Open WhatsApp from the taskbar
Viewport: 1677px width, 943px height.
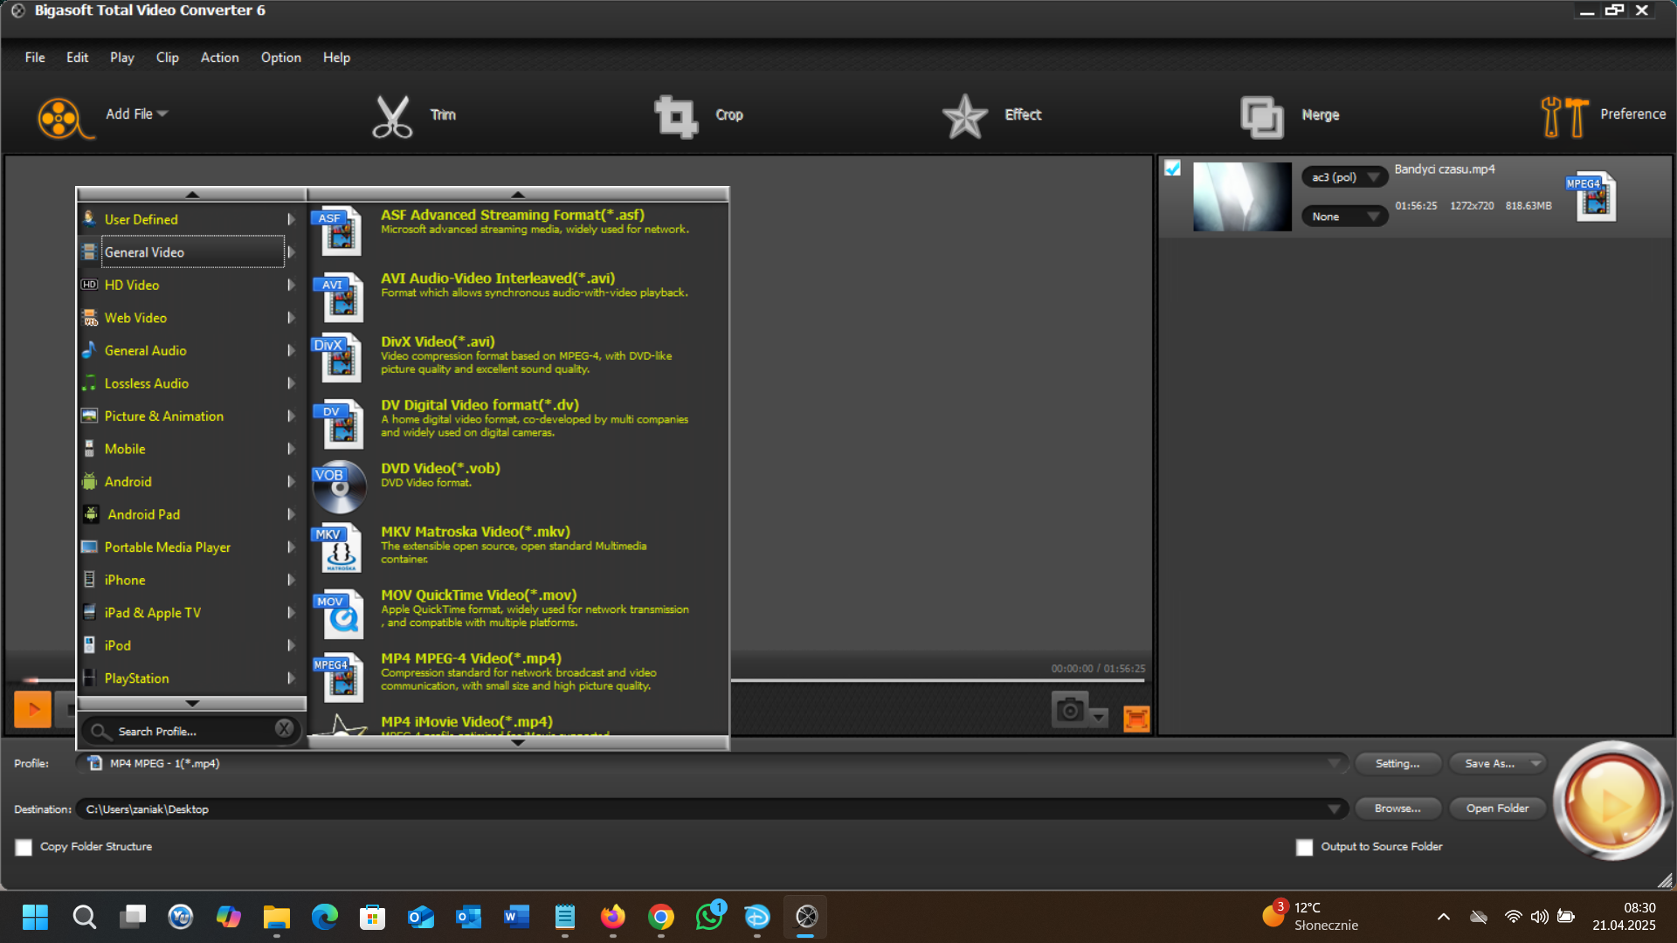coord(709,917)
